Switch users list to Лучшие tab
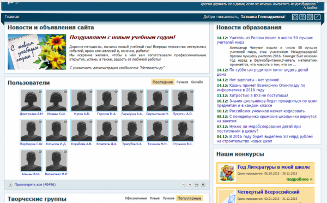 point(182,82)
